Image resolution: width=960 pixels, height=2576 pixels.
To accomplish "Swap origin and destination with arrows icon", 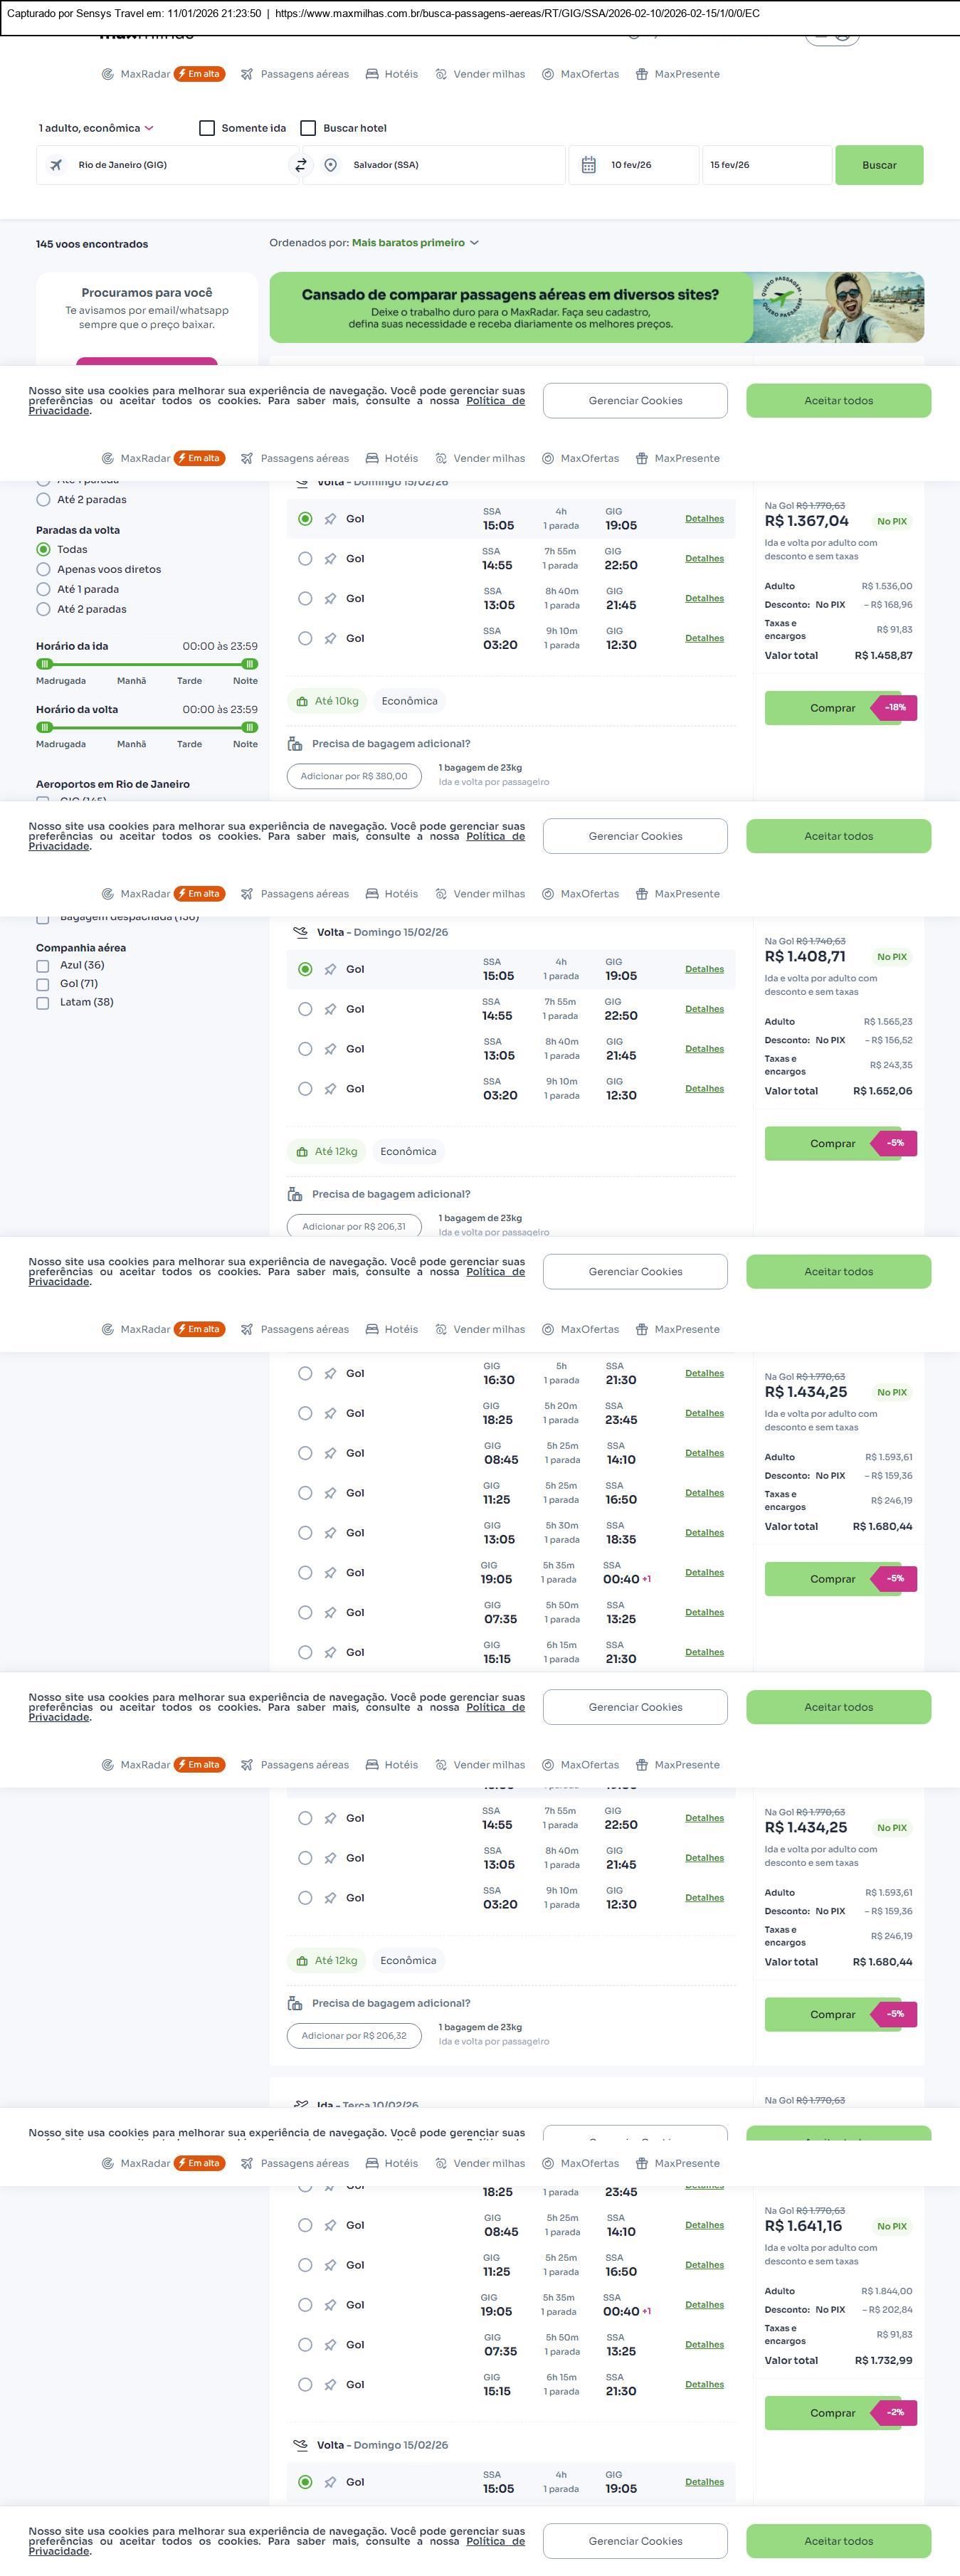I will (300, 165).
